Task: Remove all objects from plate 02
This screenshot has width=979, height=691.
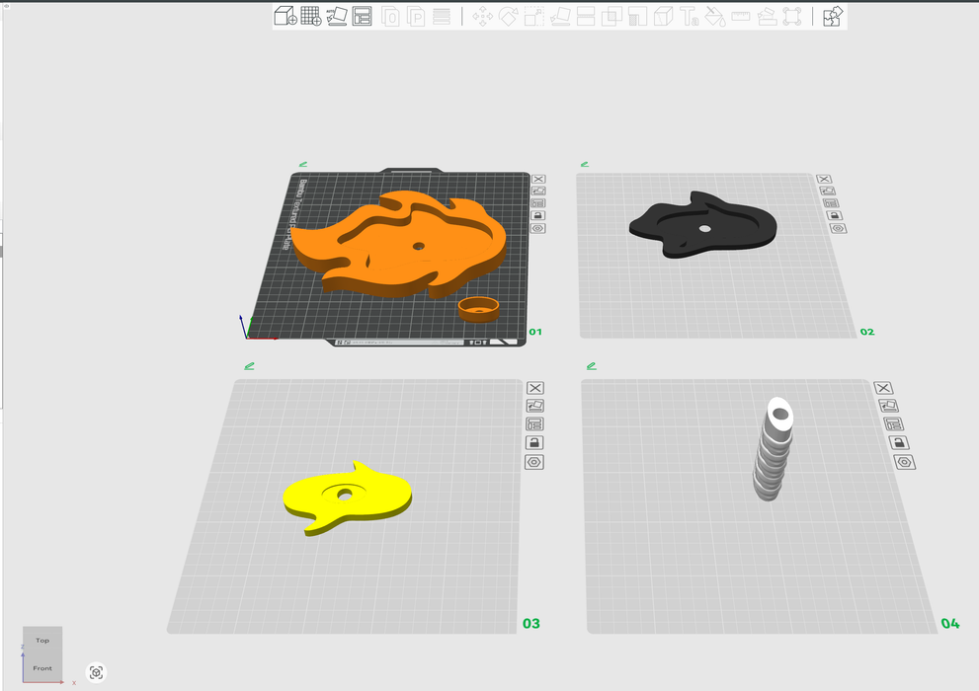Action: 824,179
